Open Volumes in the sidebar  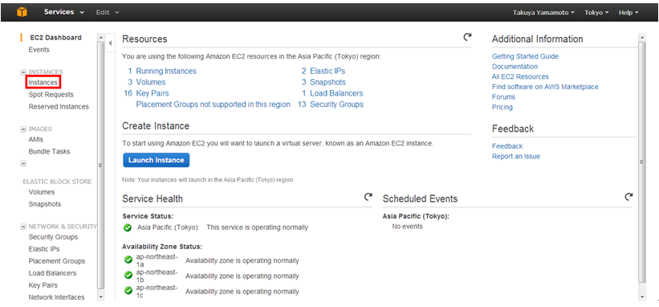pyautogui.click(x=42, y=192)
